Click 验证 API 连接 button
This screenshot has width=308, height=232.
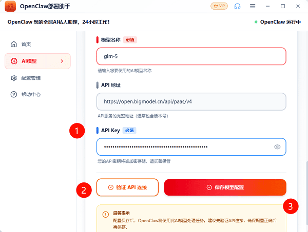pyautogui.click(x=127, y=187)
